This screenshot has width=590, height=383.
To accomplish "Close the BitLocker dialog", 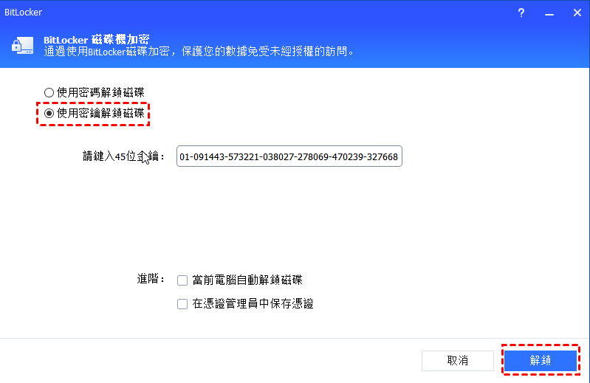I will (x=577, y=13).
